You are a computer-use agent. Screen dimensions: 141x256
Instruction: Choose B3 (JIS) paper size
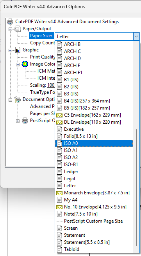pos(94,94)
